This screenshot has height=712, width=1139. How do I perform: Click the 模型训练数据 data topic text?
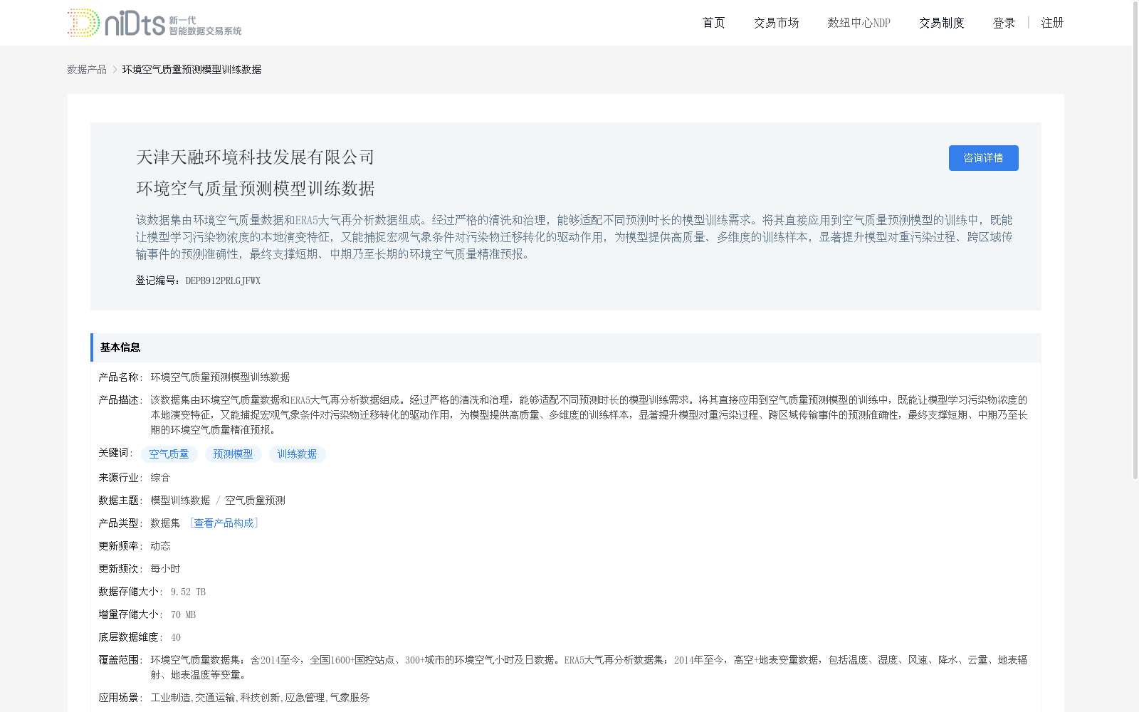point(180,501)
